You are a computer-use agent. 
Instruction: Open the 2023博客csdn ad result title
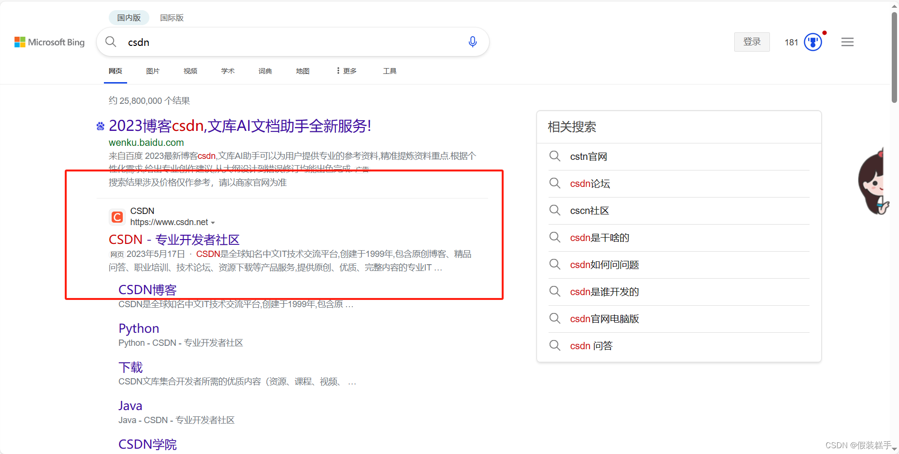(x=240, y=126)
